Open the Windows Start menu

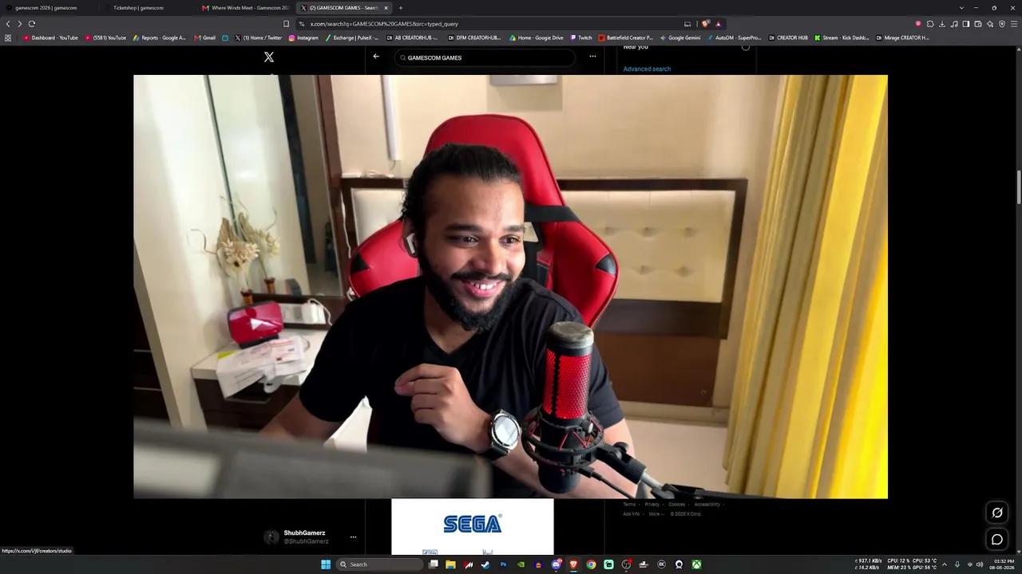326,564
